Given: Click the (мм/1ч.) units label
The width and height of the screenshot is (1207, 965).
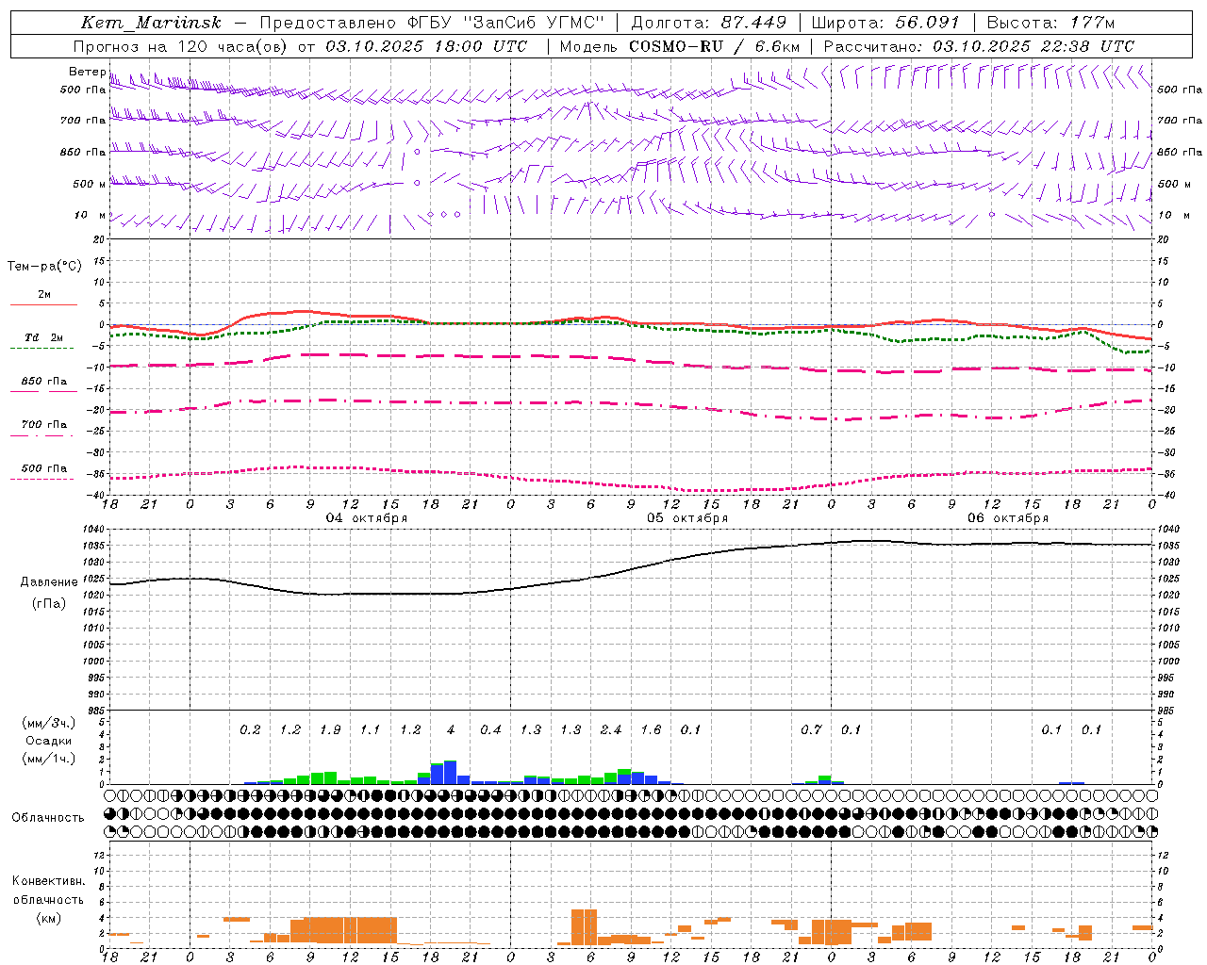Looking at the screenshot, I should [48, 759].
